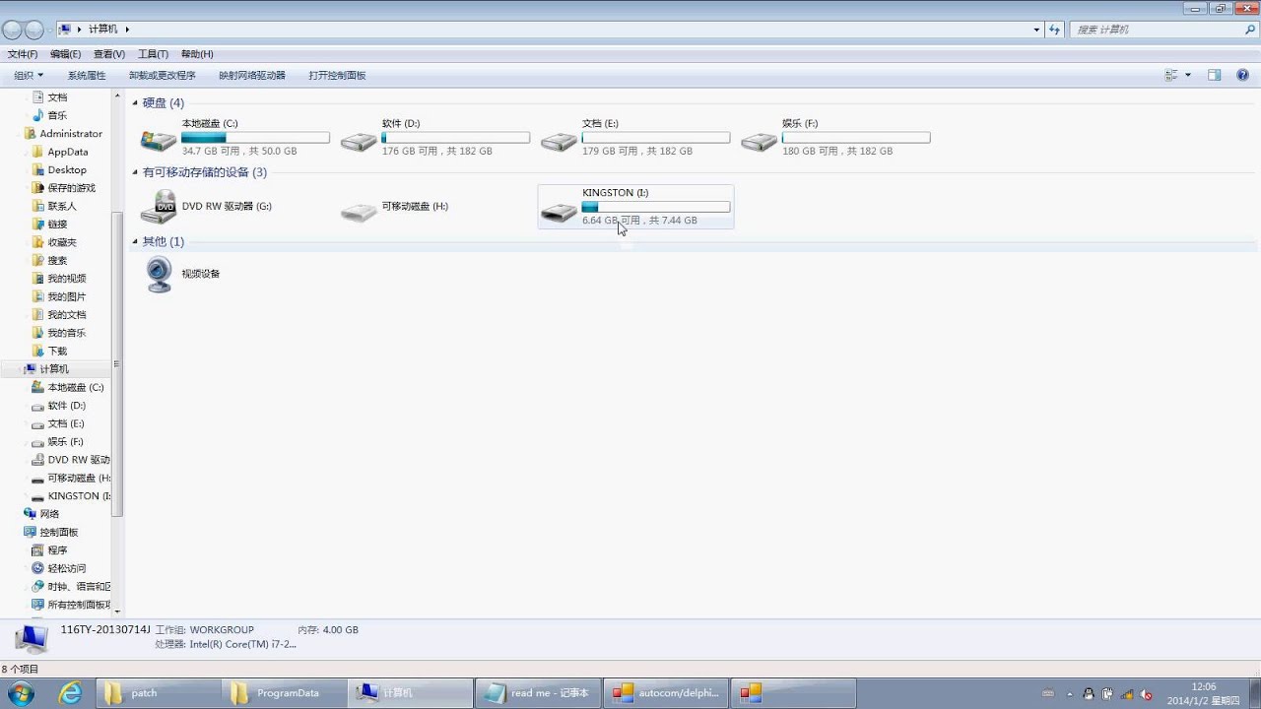Open the KINGSTON (I:) USB drive icon
The image size is (1261, 709).
559,211
